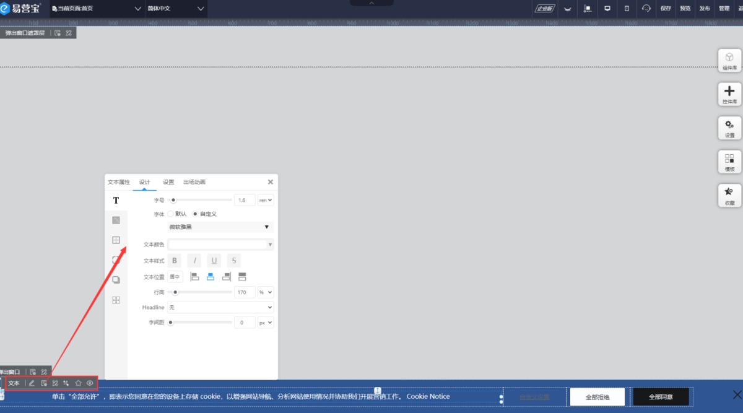The width and height of the screenshot is (743, 413).
Task: Click the 全部同意 button
Action: tap(660, 396)
